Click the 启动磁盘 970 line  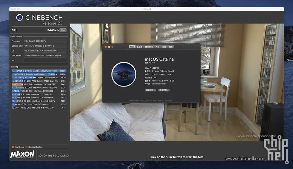click(151, 77)
